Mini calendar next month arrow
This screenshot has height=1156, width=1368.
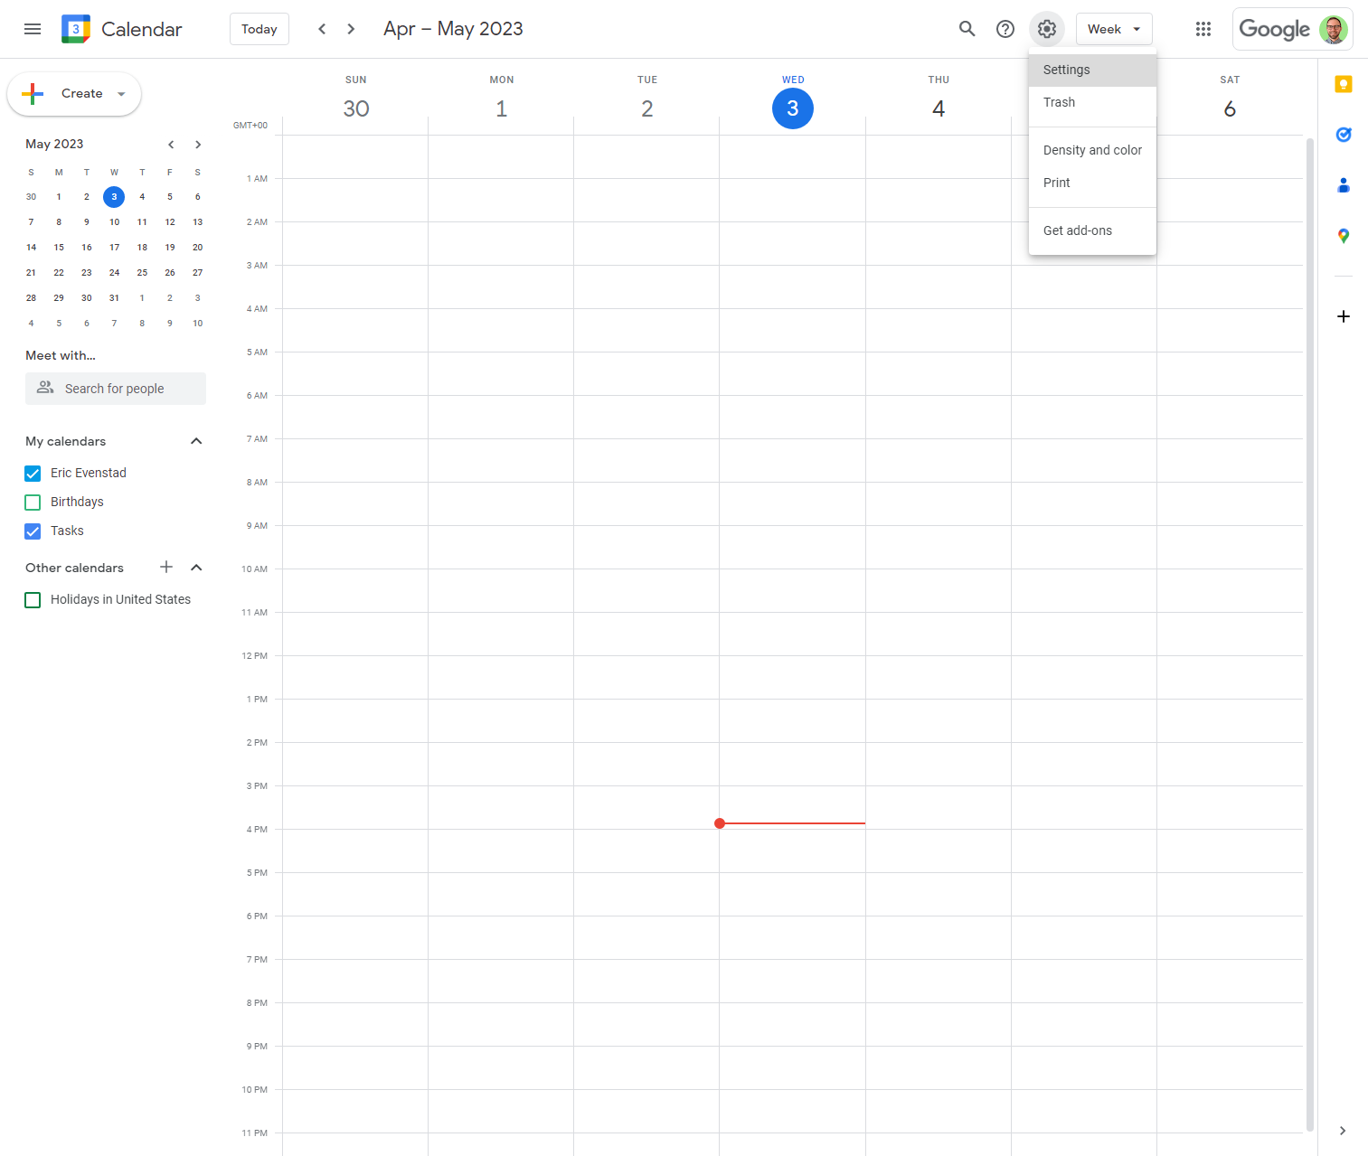(198, 145)
